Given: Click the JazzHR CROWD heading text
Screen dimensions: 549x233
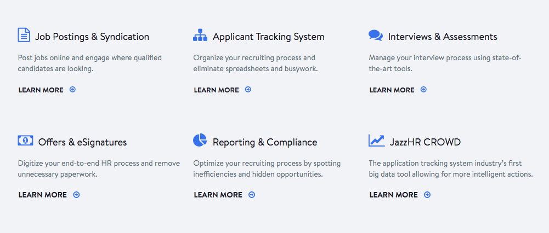Looking at the screenshot, I should click(425, 142).
